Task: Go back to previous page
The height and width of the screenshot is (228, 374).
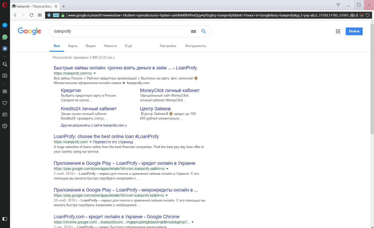Action: [15, 15]
